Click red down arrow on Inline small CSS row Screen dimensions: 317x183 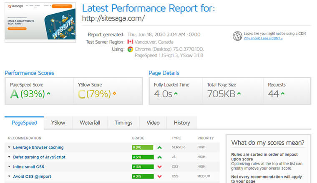159,167
